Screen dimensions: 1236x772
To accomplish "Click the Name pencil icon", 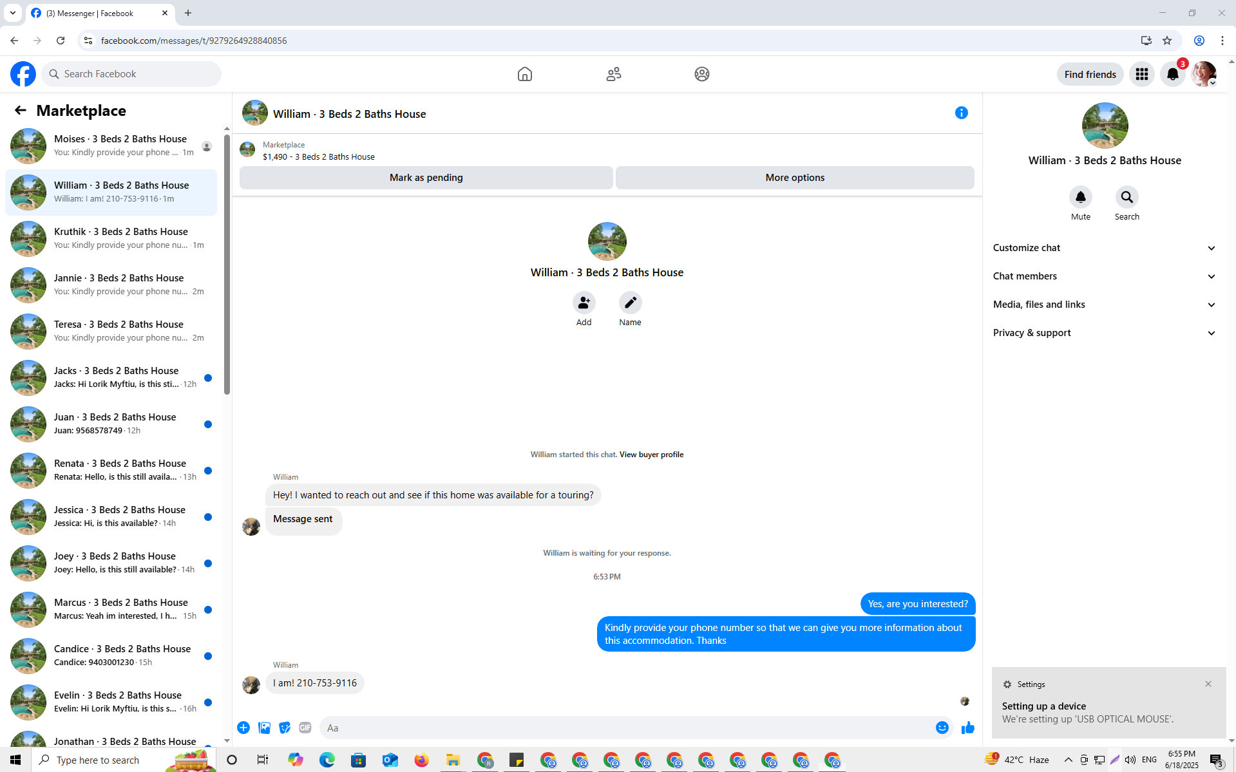I will pos(631,303).
